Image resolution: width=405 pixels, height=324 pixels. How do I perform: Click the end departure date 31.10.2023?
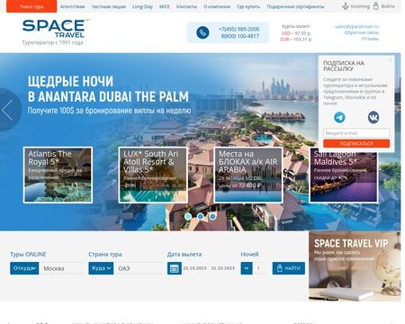(x=222, y=268)
